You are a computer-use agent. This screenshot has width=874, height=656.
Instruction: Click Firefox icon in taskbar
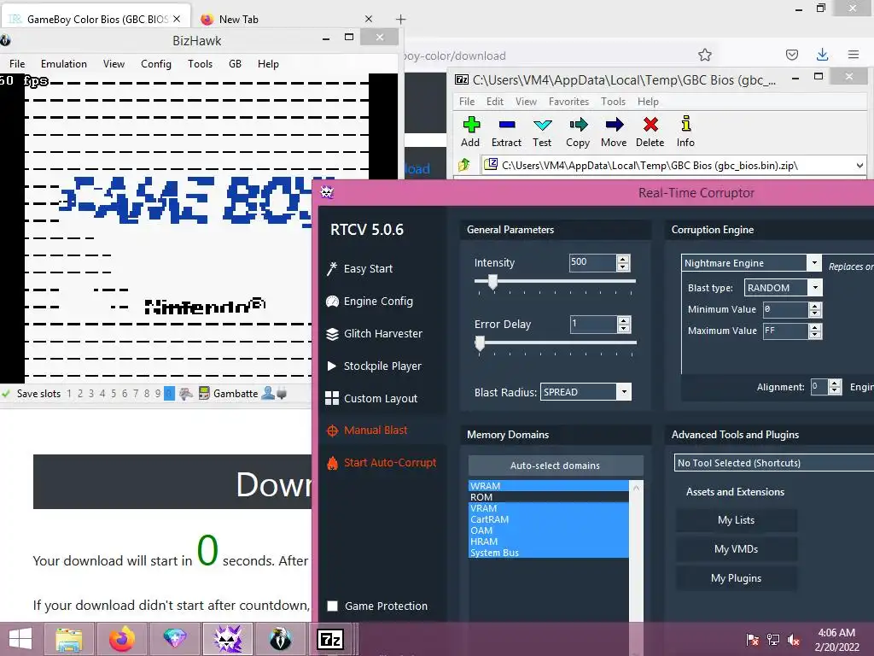(x=121, y=639)
